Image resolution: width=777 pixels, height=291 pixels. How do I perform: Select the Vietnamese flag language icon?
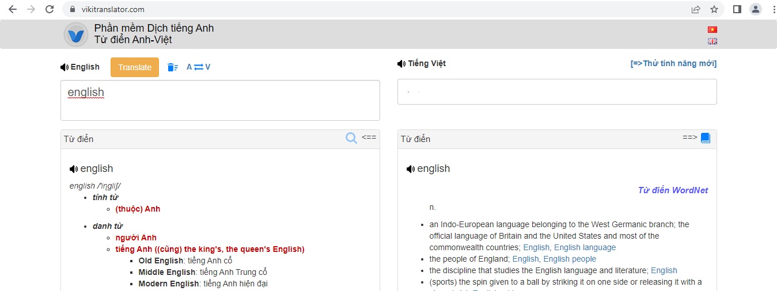712,29
